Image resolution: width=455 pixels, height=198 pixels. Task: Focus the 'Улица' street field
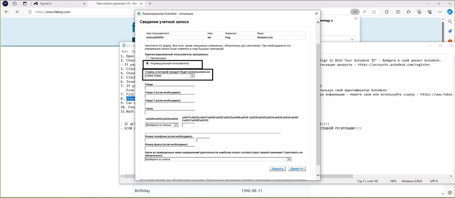coord(170,88)
